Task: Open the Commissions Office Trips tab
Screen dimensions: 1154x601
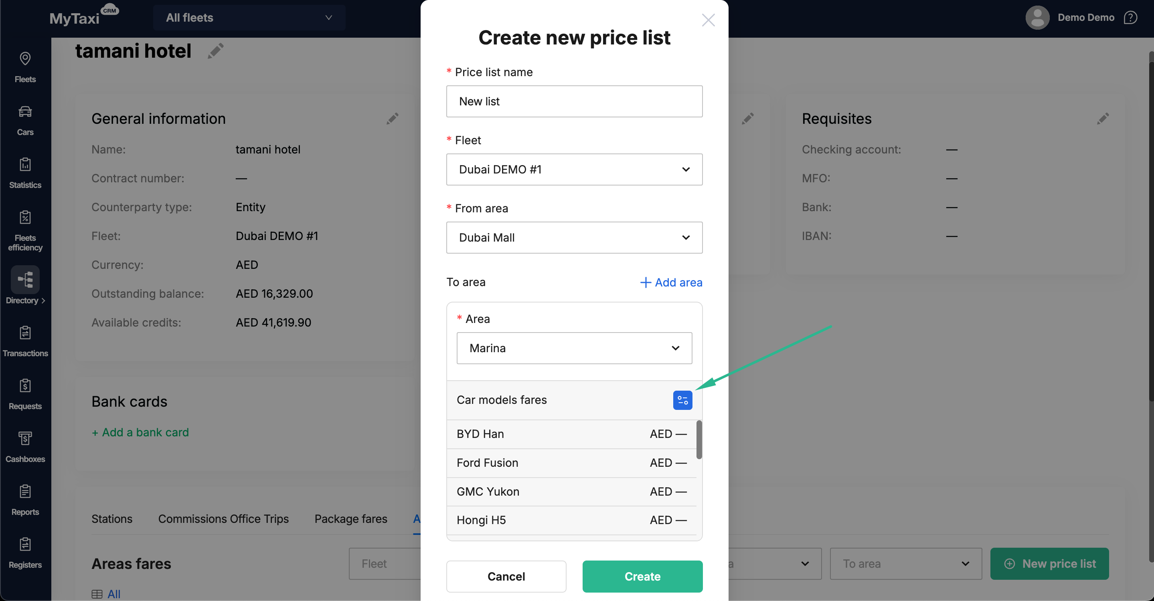Action: pos(223,518)
